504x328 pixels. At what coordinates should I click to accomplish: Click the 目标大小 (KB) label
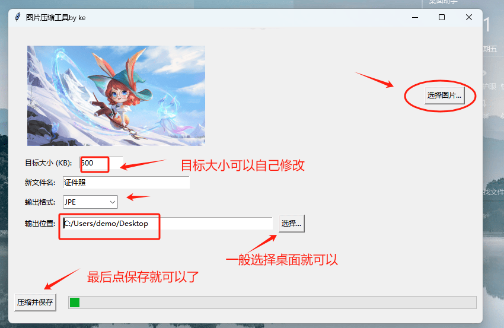pos(48,163)
